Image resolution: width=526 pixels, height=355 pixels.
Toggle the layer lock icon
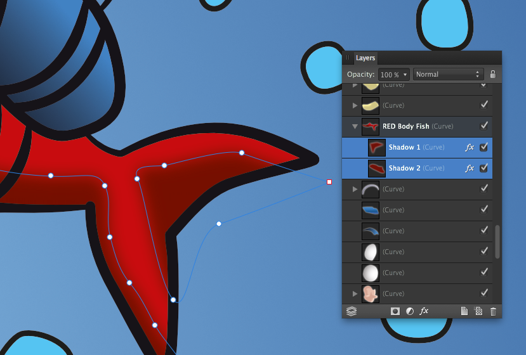point(492,74)
